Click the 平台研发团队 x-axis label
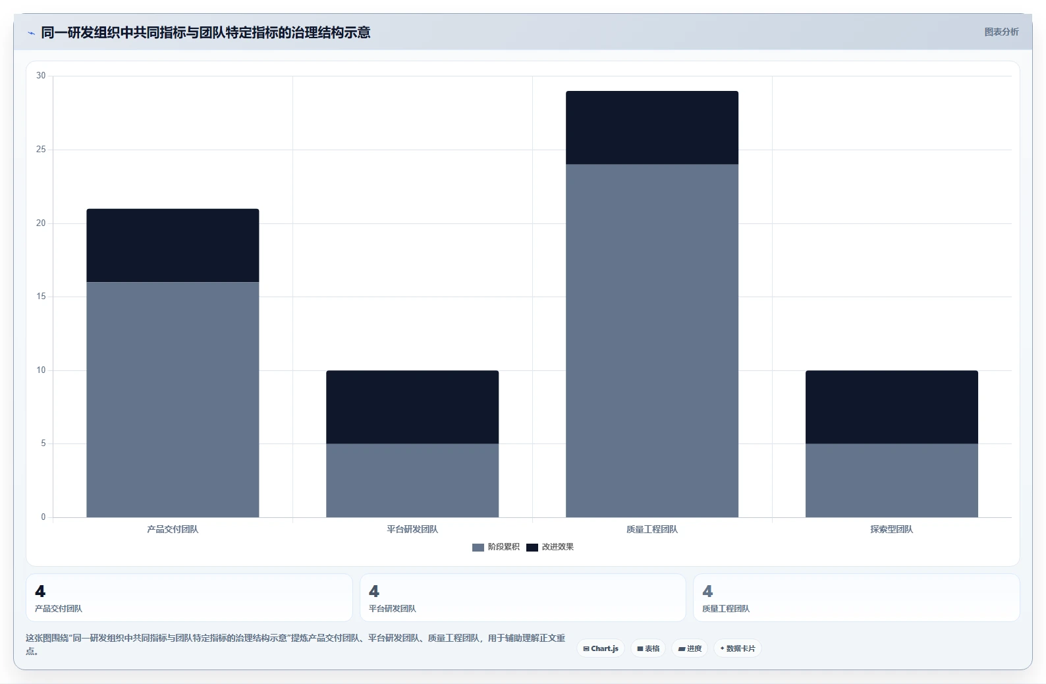This screenshot has height=684, width=1046. (412, 529)
